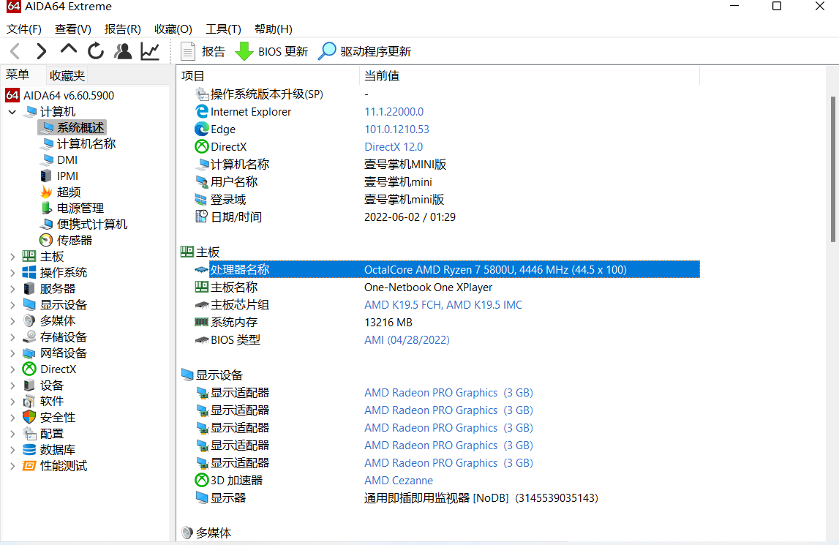This screenshot has height=545, width=839.
Task: Expand the 显示设备 tree node
Action: 12,305
